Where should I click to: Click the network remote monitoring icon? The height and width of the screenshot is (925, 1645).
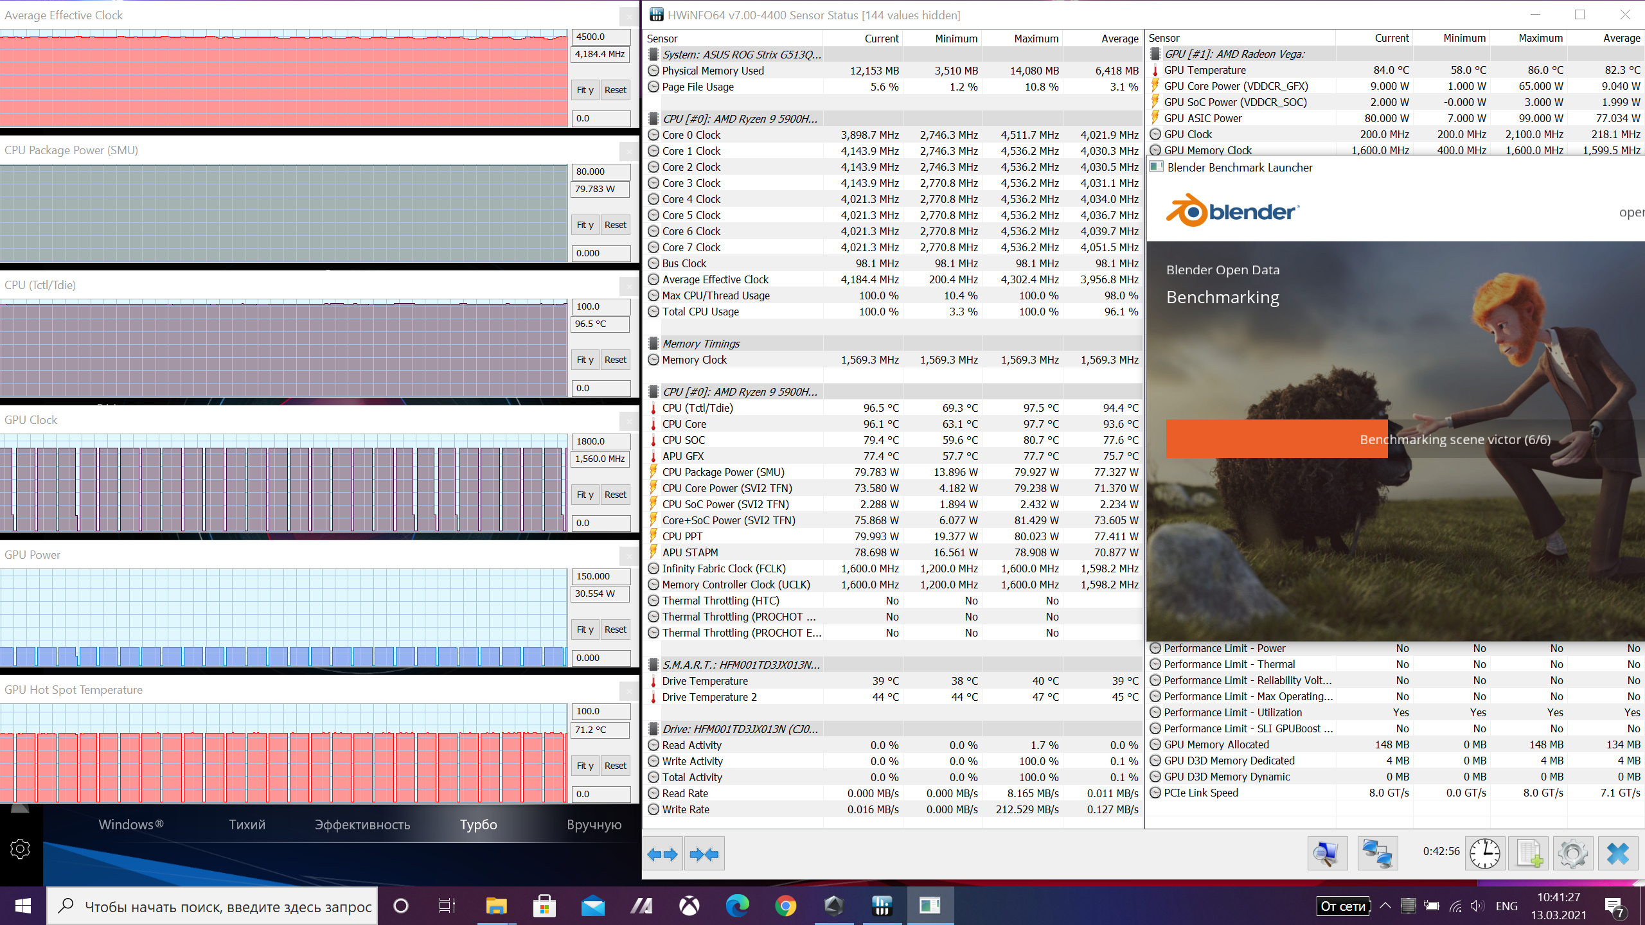1378,854
